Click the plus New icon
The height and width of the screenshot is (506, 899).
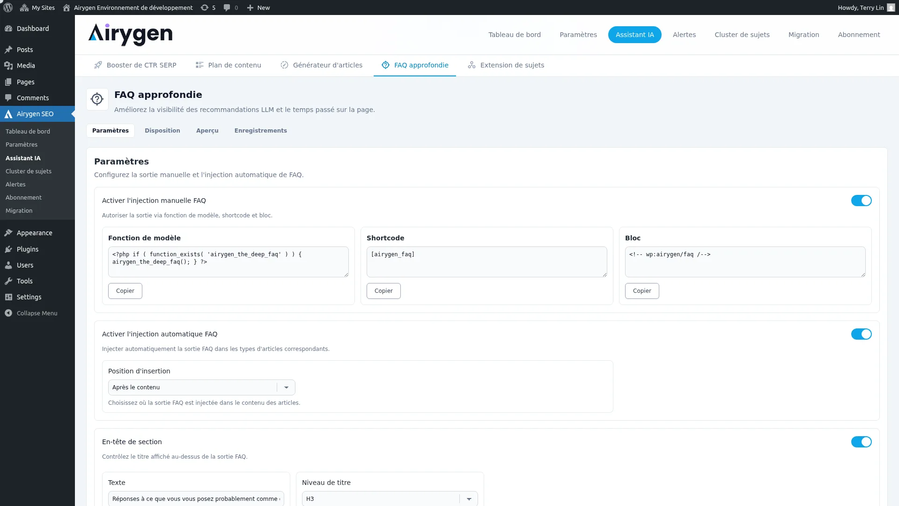(250, 7)
